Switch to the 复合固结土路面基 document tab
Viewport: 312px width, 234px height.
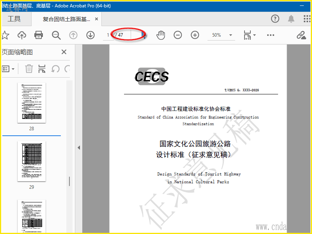click(x=66, y=19)
